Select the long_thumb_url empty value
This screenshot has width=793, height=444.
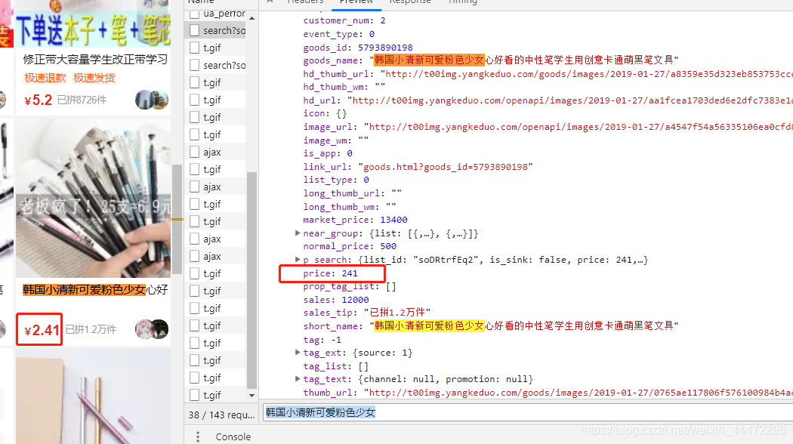(x=396, y=193)
